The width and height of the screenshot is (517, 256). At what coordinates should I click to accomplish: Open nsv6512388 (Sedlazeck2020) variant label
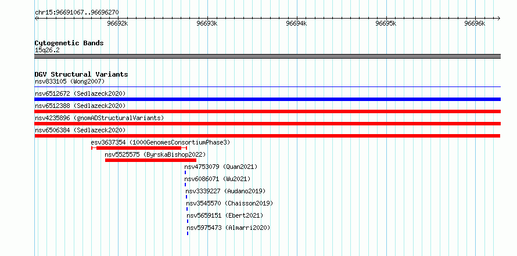[x=80, y=106]
